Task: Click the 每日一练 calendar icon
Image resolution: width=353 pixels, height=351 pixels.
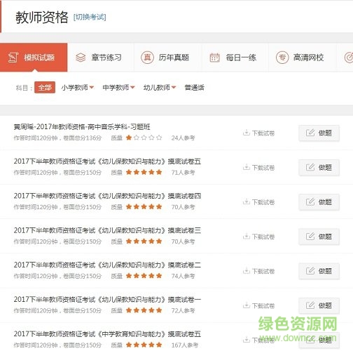Action: pos(215,58)
